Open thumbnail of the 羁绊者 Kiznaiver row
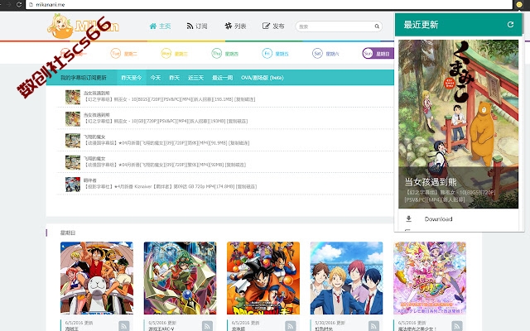 tap(73, 185)
